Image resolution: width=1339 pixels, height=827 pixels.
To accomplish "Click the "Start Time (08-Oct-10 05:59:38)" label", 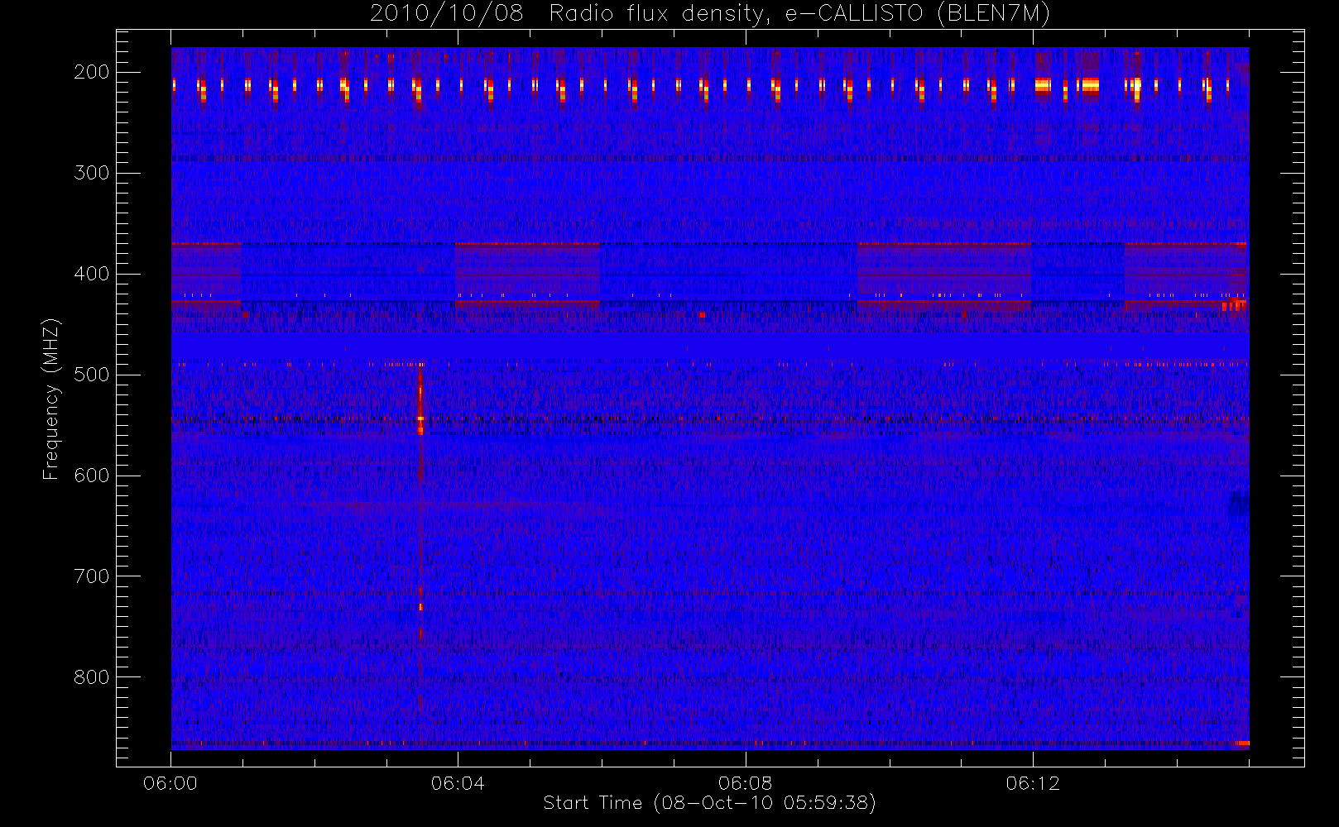I will coord(709,803).
